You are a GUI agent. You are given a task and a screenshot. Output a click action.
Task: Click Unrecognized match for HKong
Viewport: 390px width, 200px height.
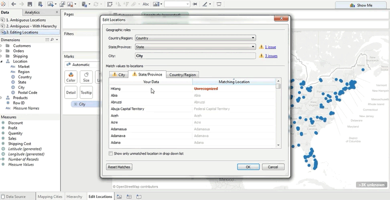[206, 88]
